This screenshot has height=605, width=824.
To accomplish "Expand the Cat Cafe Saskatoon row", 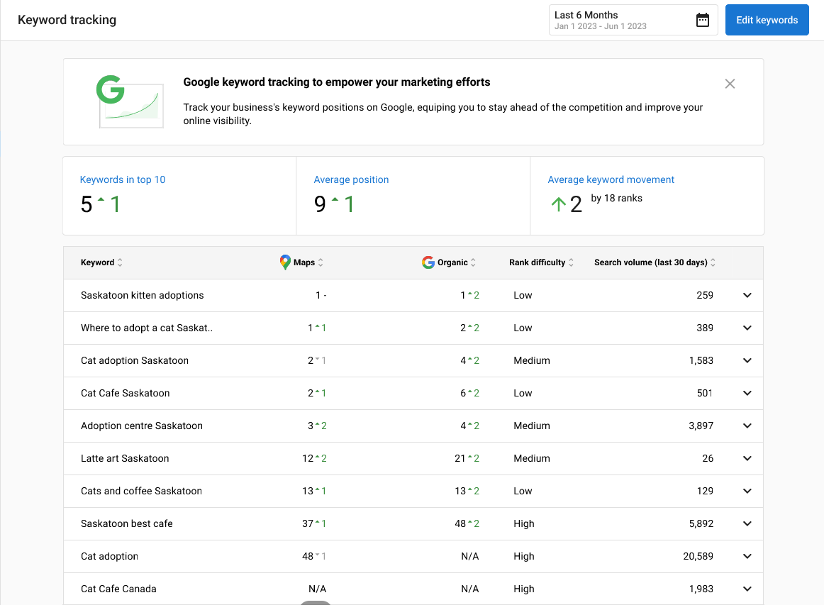I will [747, 393].
